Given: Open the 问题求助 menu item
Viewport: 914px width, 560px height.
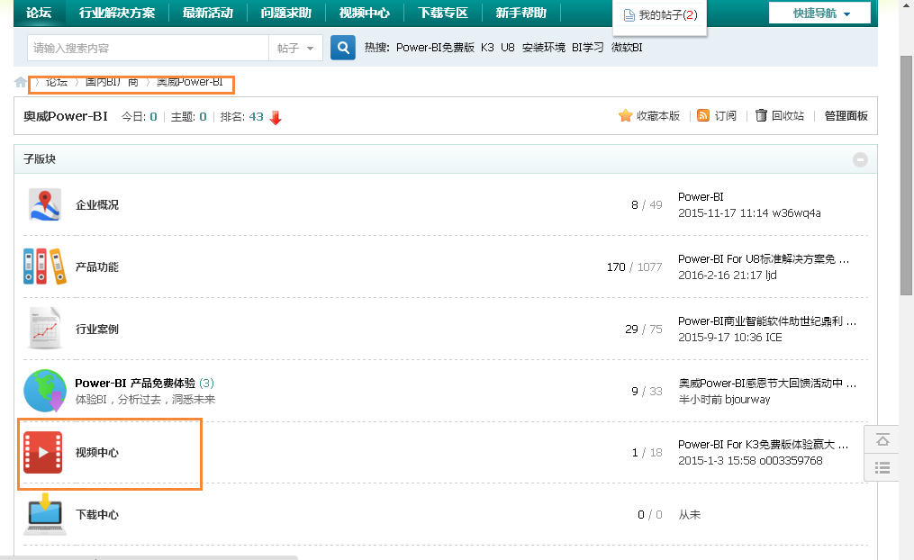Looking at the screenshot, I should (285, 13).
